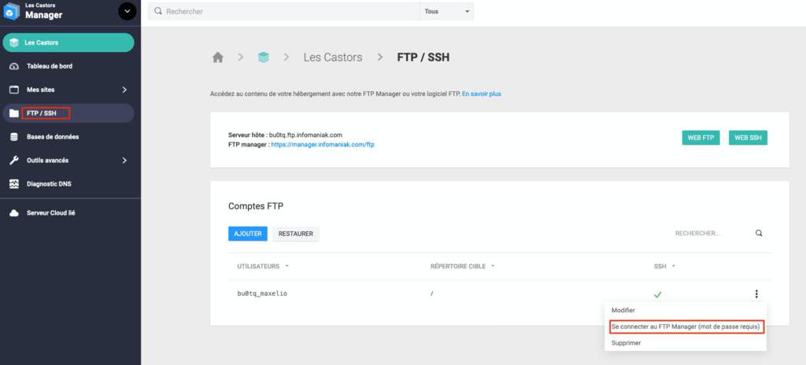Open manager.infomaniak.com/ftp link

(323, 145)
